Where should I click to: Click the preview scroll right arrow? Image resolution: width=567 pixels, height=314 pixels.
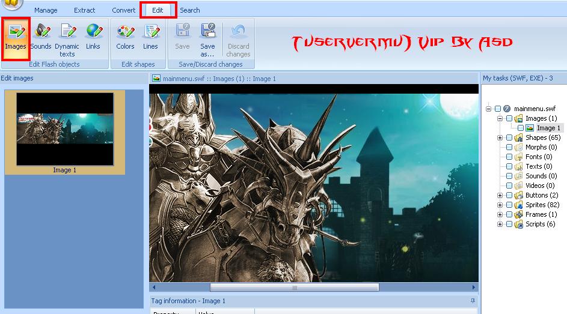[x=474, y=288]
